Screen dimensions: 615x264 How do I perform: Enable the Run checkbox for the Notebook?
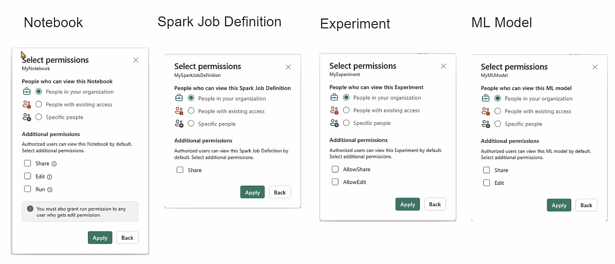click(x=27, y=189)
